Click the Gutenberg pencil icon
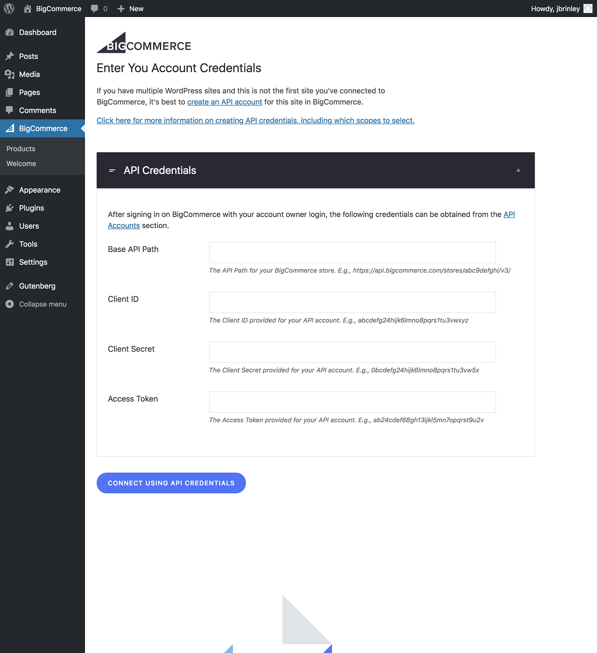597x653 pixels. (10, 286)
